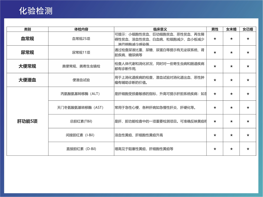Click the 女已婚 star in the AST row
Screen dimensions: 263x197
[x=248, y=107]
